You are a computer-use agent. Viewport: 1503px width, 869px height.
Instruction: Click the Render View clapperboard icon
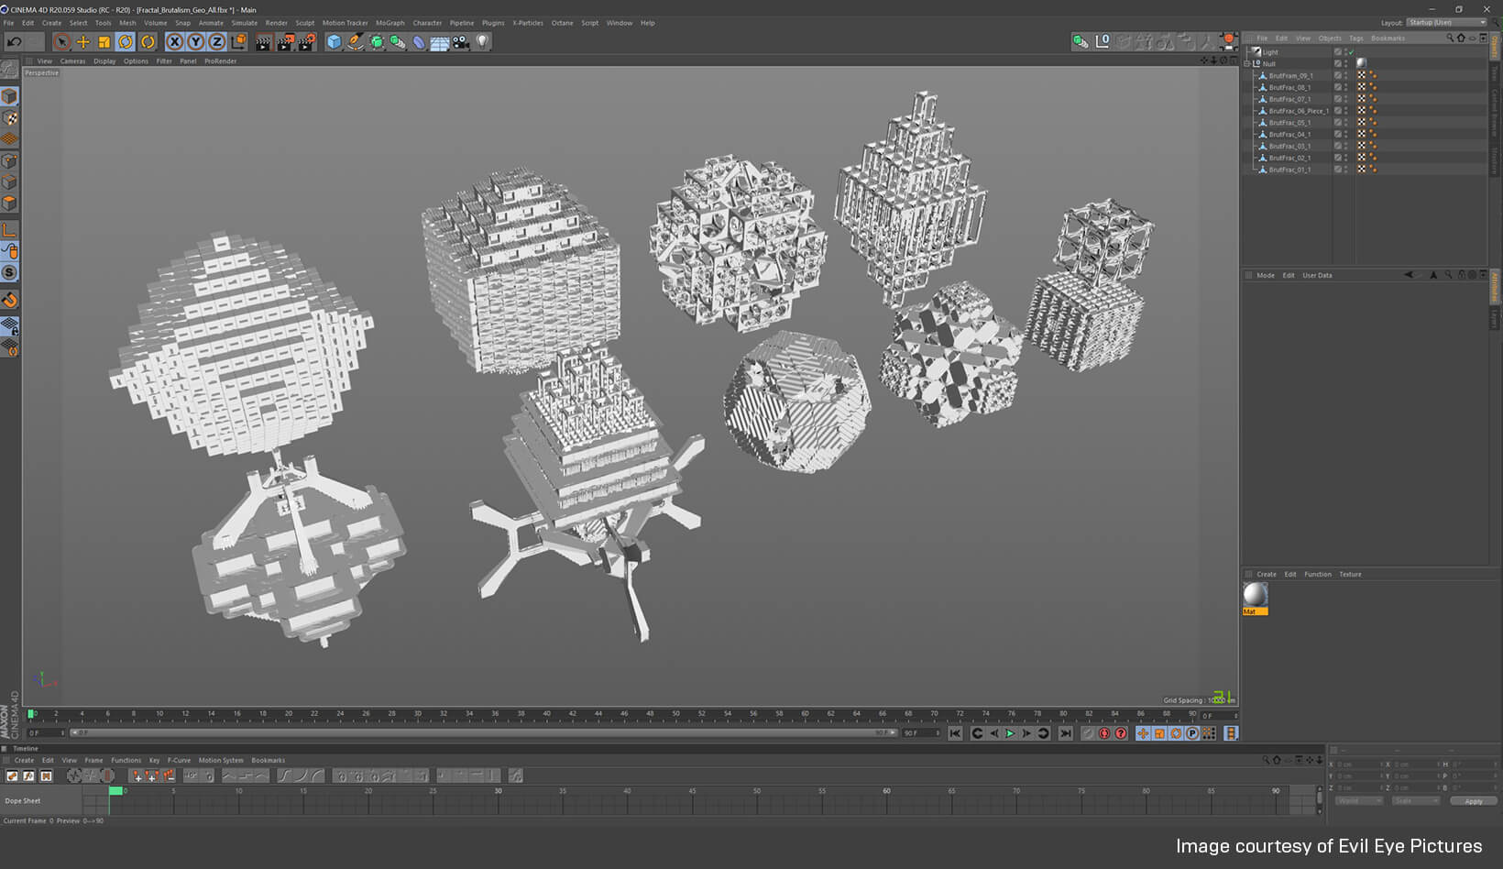click(263, 41)
